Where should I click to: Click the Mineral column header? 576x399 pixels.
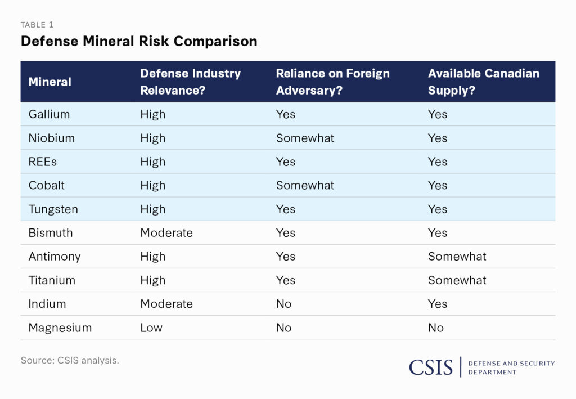[50, 82]
